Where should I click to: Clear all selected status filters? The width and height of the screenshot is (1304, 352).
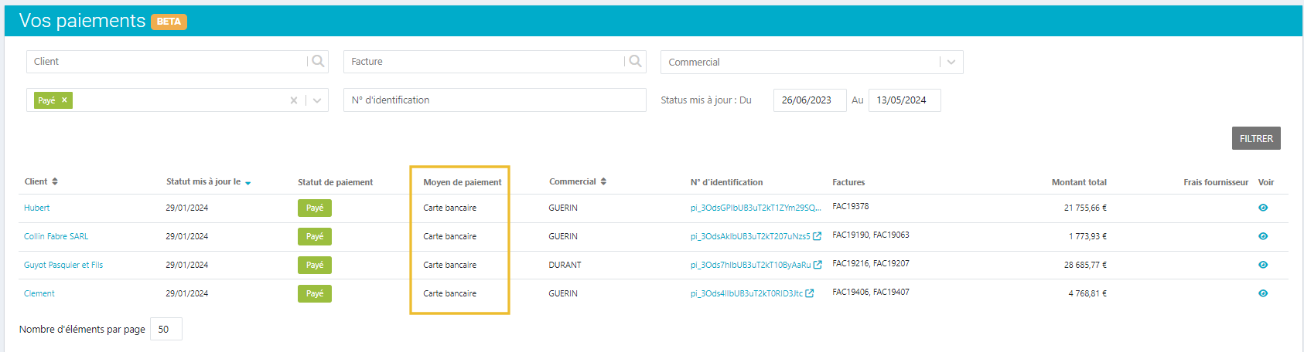tap(294, 100)
